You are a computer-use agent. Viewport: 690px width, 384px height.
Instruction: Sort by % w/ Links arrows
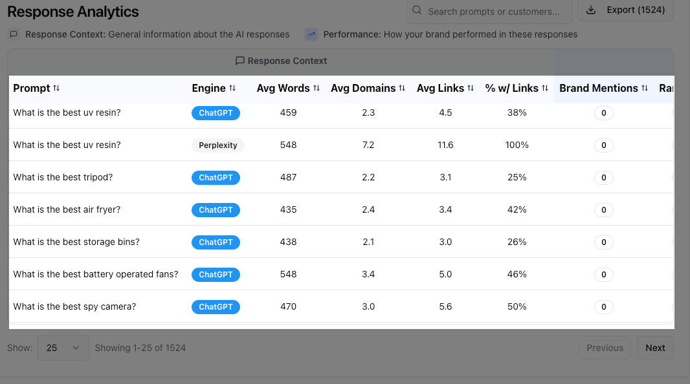(545, 89)
